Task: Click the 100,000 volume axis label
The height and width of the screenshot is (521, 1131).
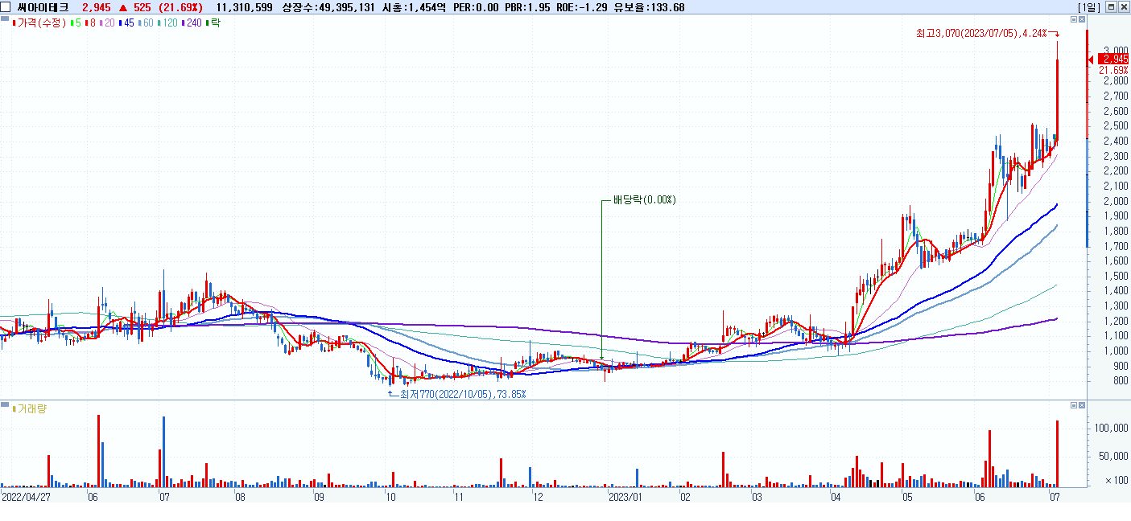Action: 1112,429
